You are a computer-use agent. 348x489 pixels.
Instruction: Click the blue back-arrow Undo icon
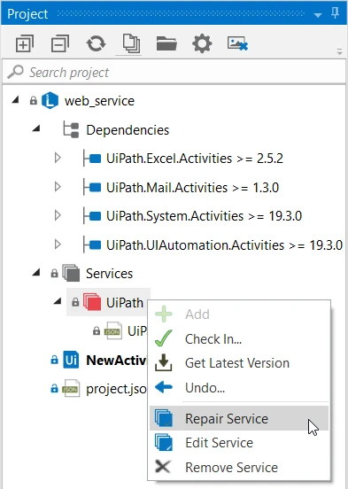point(164,387)
